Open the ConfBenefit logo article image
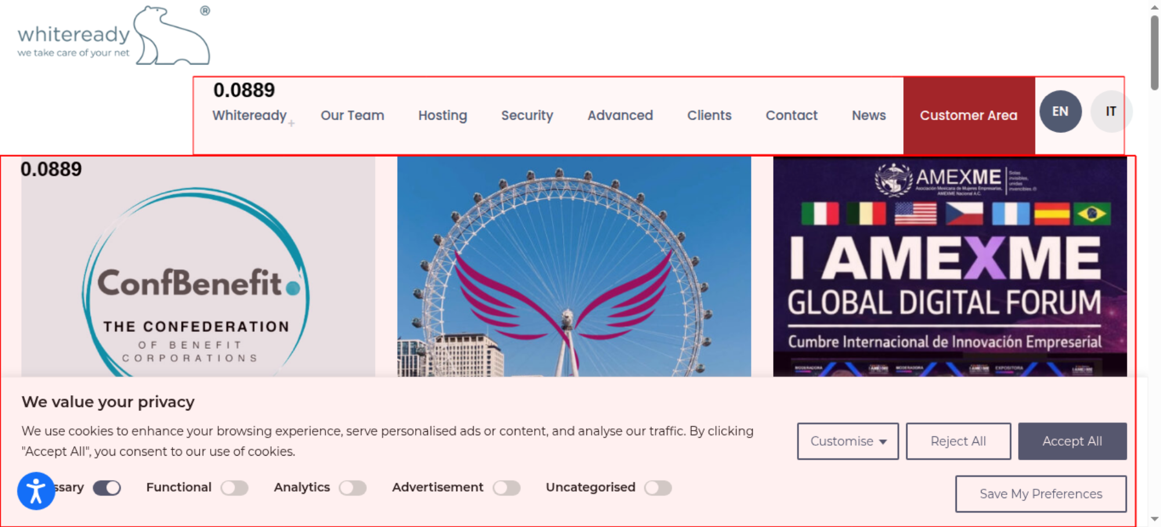 [198, 266]
